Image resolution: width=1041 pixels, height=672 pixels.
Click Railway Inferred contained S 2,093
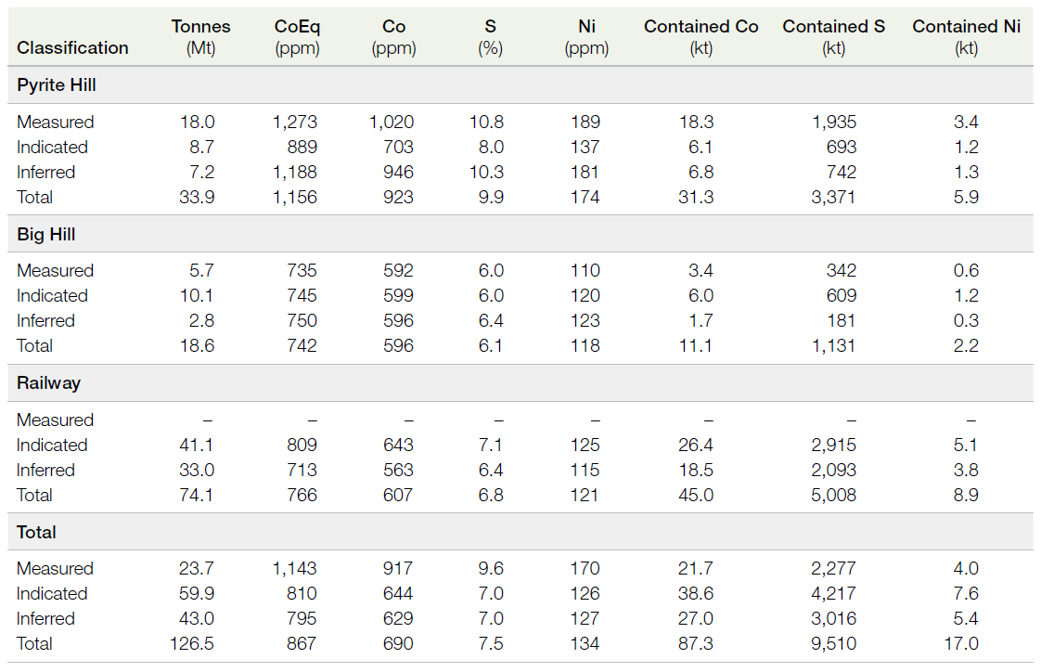pyautogui.click(x=834, y=471)
